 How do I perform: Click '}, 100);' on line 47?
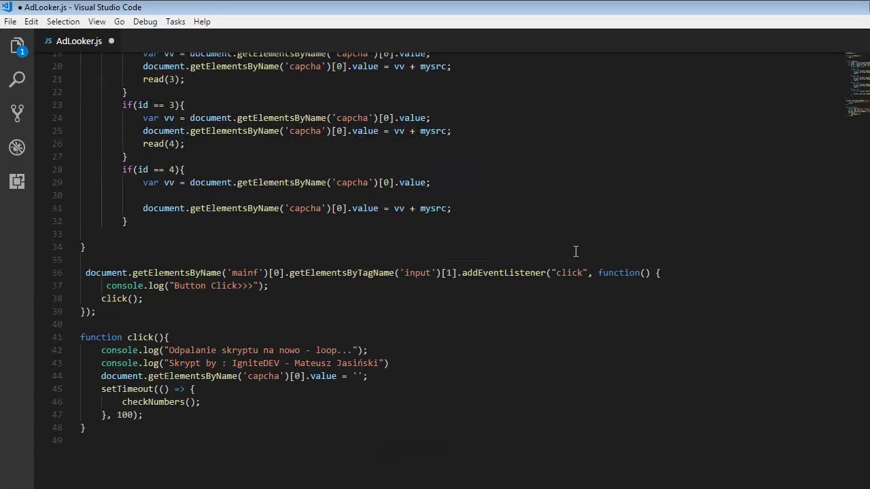pos(122,414)
